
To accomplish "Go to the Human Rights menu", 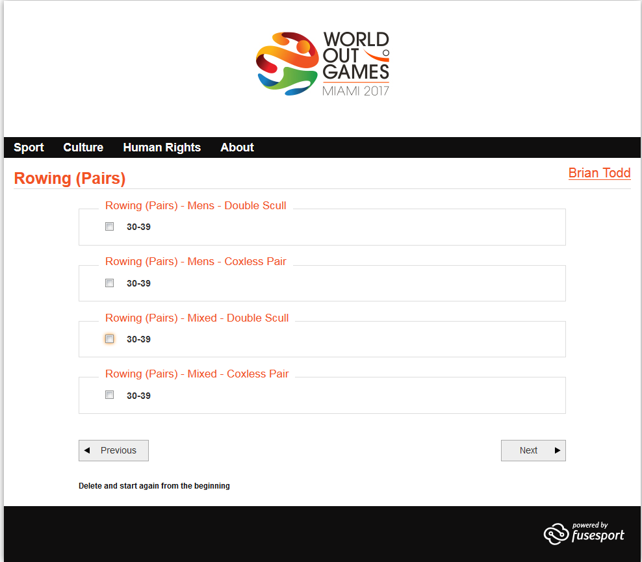I will [x=162, y=147].
